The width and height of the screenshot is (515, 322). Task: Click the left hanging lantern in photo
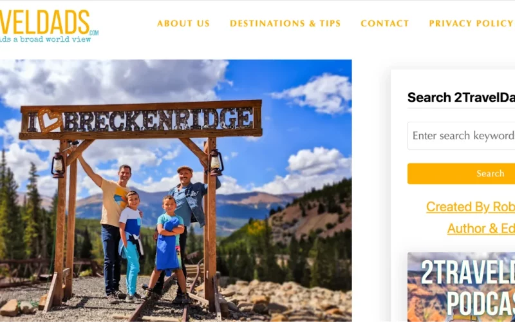58,165
